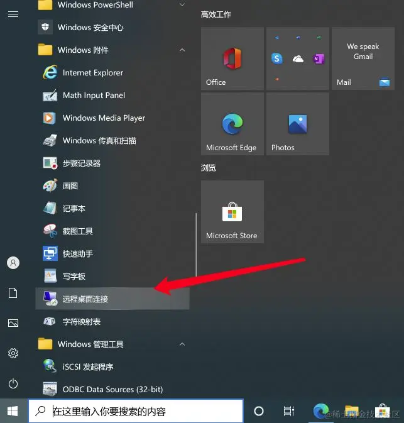Open the Mail tile
The width and height of the screenshot is (404, 423).
[363, 58]
